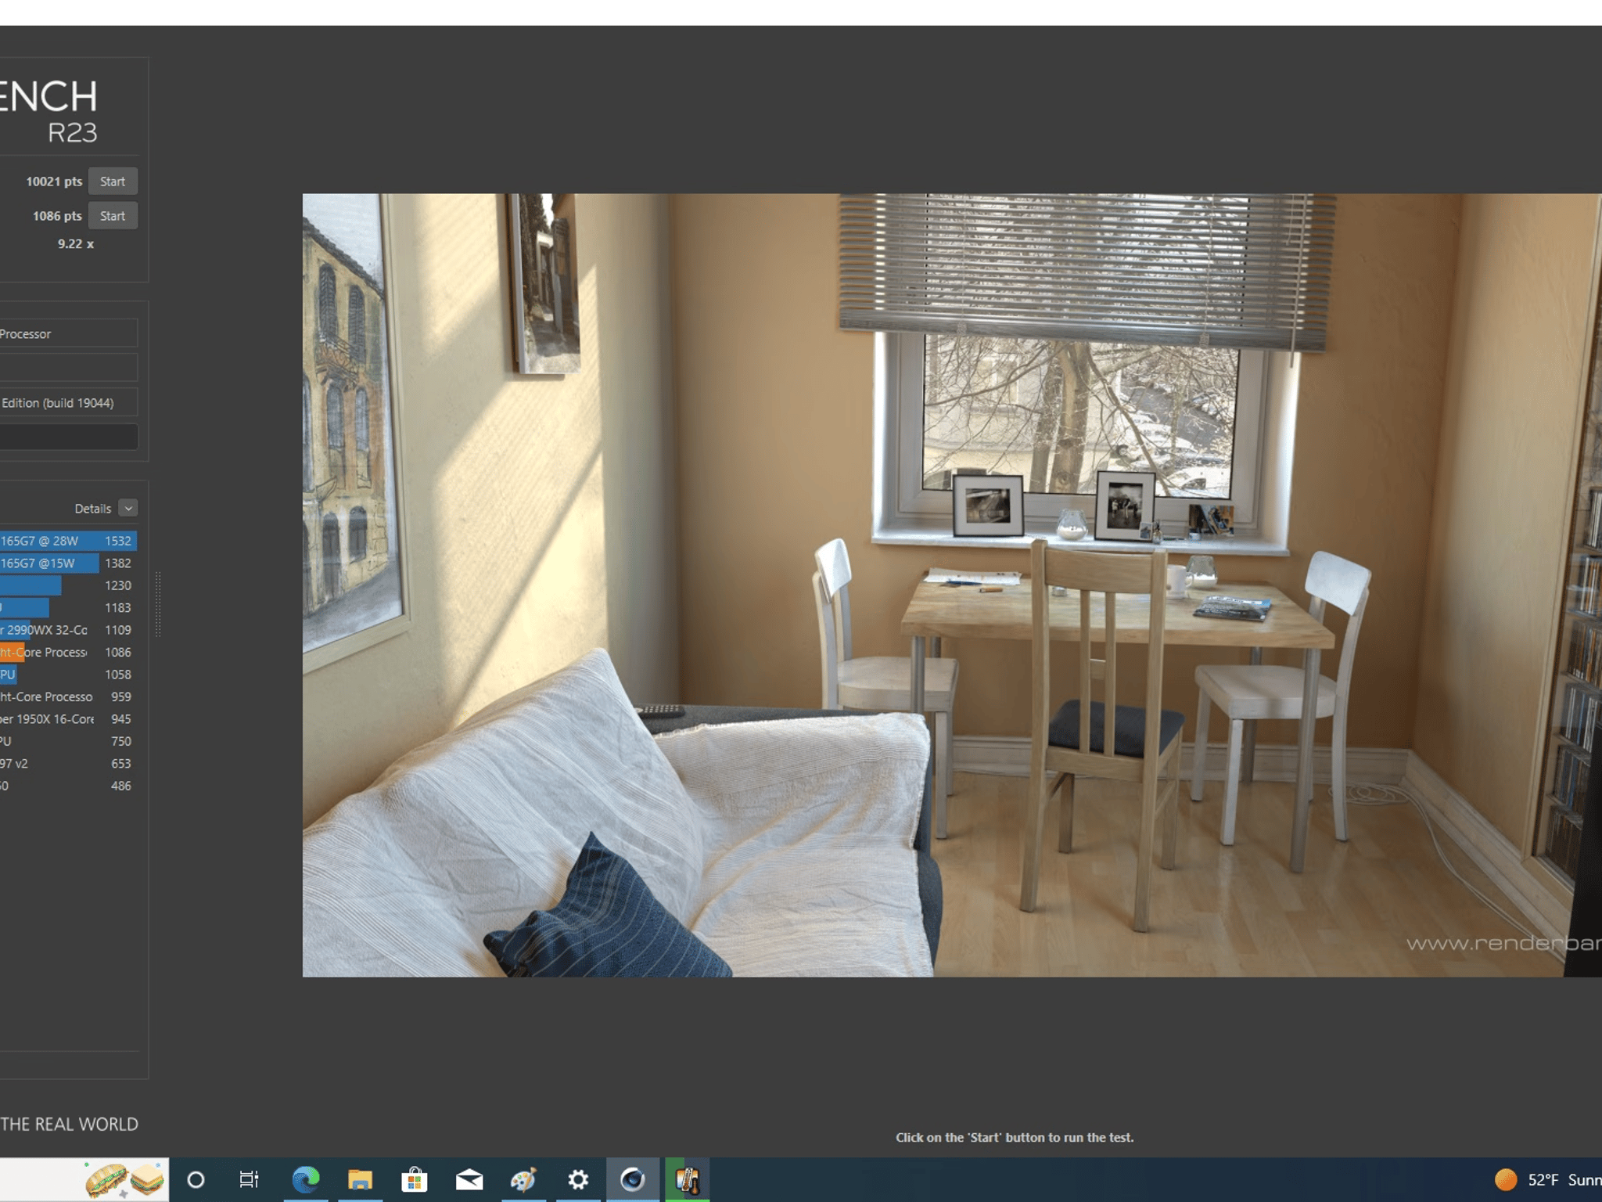
Task: Click the Details label in ranking panel
Action: click(92, 509)
